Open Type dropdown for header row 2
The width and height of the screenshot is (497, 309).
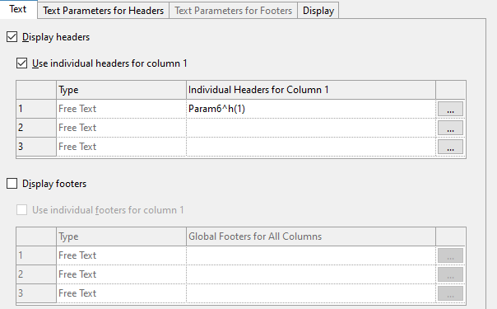122,128
